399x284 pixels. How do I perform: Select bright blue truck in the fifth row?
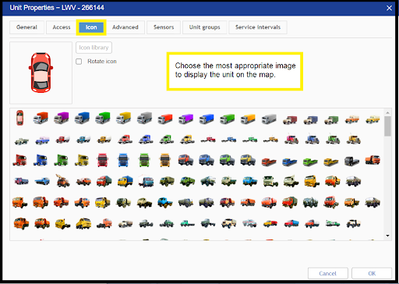pos(165,202)
